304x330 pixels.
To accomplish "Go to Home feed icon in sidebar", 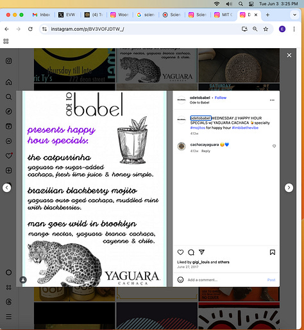I will pyautogui.click(x=8, y=82).
